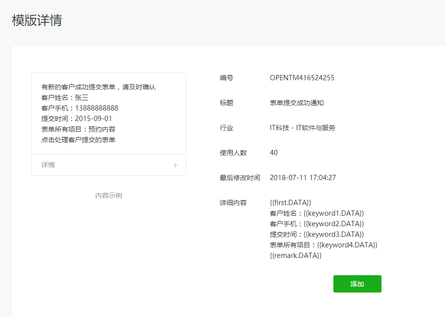
Task: Click the 内容示例 caption
Action: pyautogui.click(x=109, y=196)
